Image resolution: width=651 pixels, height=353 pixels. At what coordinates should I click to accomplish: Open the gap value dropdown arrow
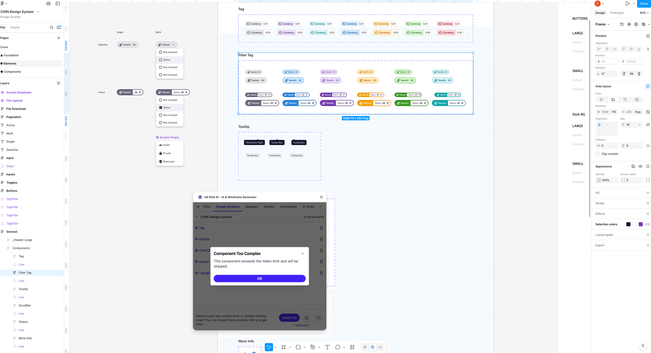coord(640,125)
